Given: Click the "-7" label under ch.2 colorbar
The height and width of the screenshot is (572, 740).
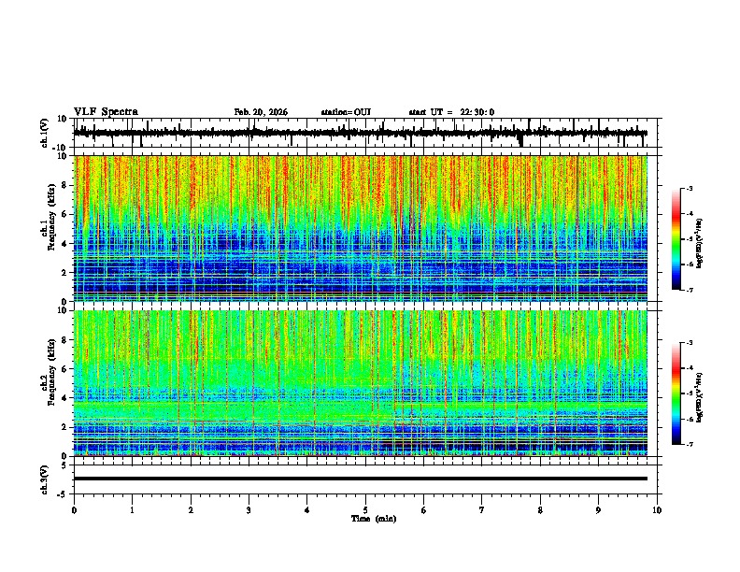Looking at the screenshot, I should 689,444.
